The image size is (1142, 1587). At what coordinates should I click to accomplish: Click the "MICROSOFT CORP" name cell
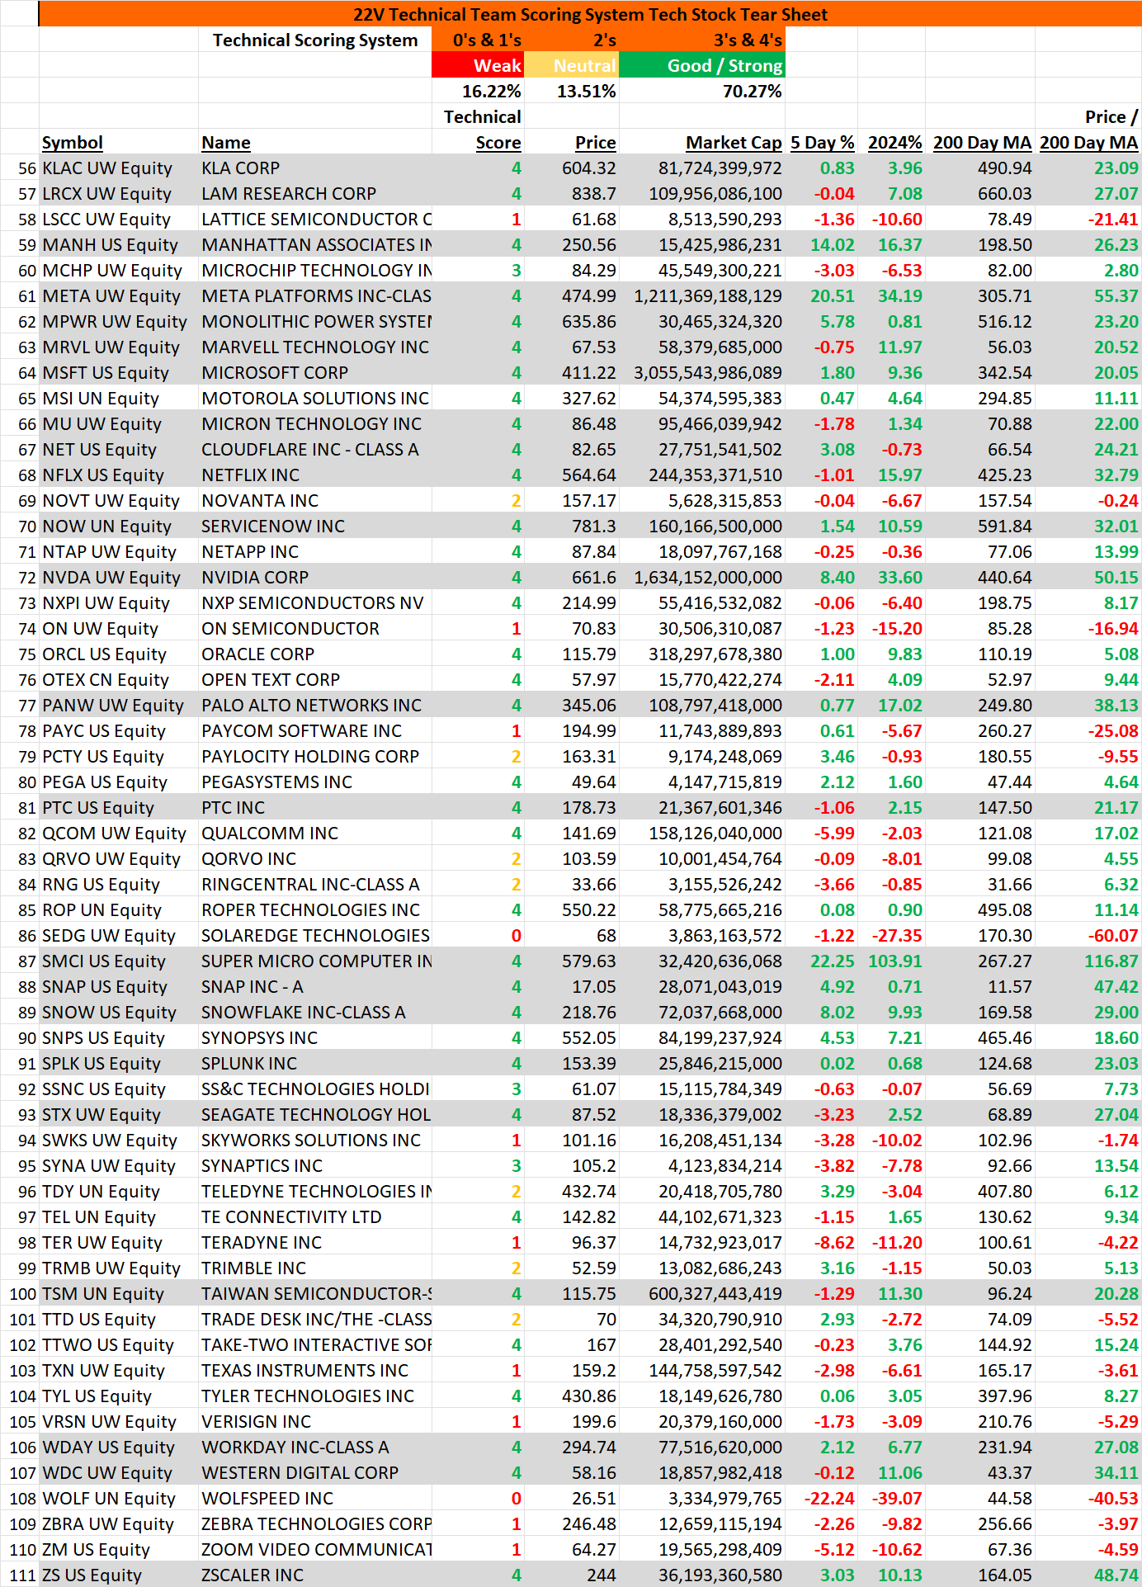pos(315,372)
